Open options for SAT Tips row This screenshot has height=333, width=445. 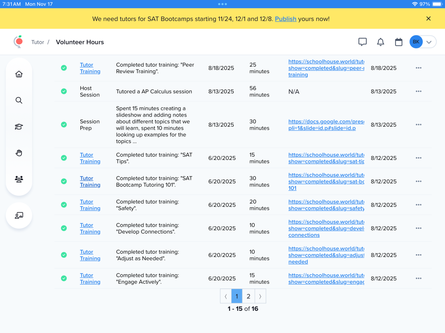click(419, 158)
